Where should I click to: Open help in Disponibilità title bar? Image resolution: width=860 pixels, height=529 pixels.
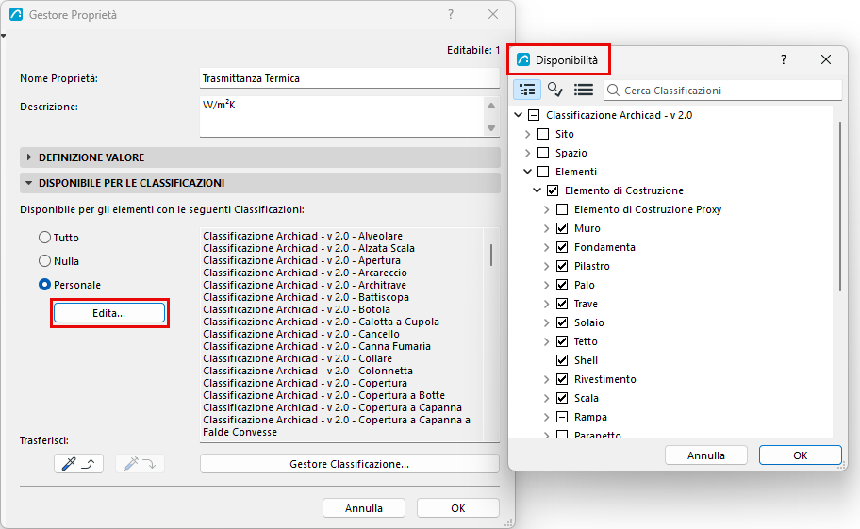784,59
